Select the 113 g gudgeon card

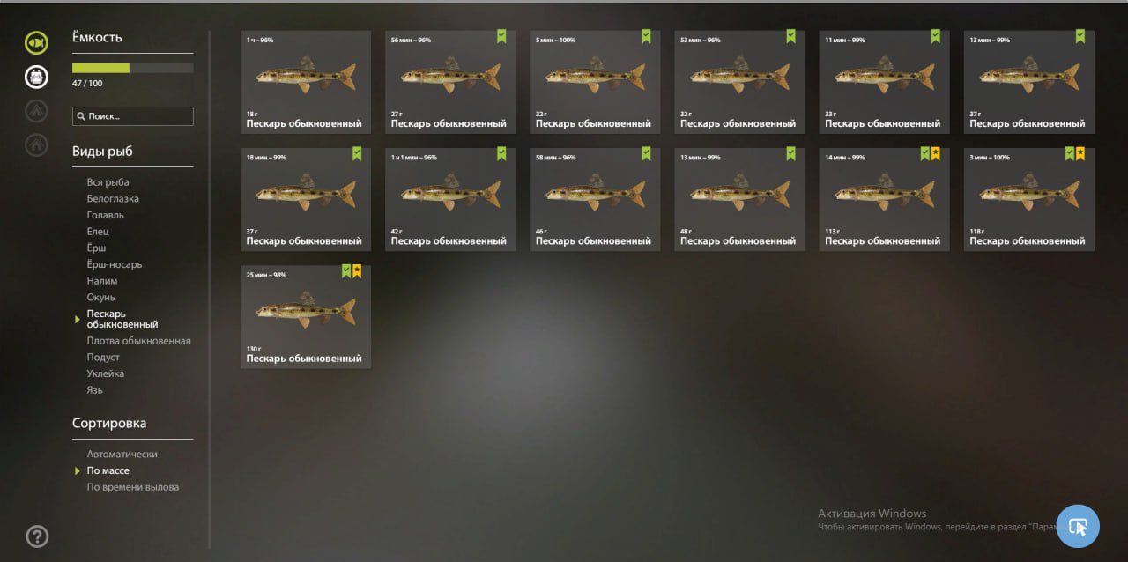click(884, 199)
